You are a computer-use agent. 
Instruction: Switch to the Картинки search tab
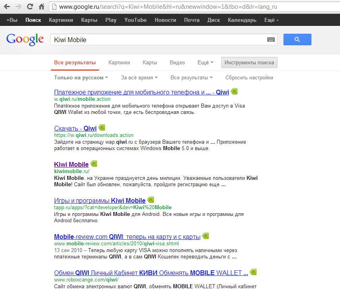(119, 63)
